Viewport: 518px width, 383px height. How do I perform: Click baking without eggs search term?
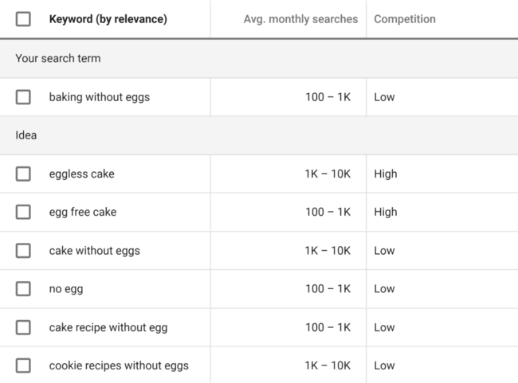click(x=99, y=97)
